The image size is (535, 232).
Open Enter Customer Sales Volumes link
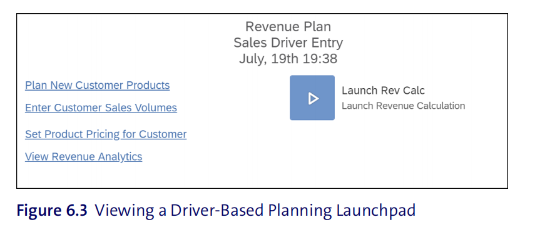click(101, 108)
